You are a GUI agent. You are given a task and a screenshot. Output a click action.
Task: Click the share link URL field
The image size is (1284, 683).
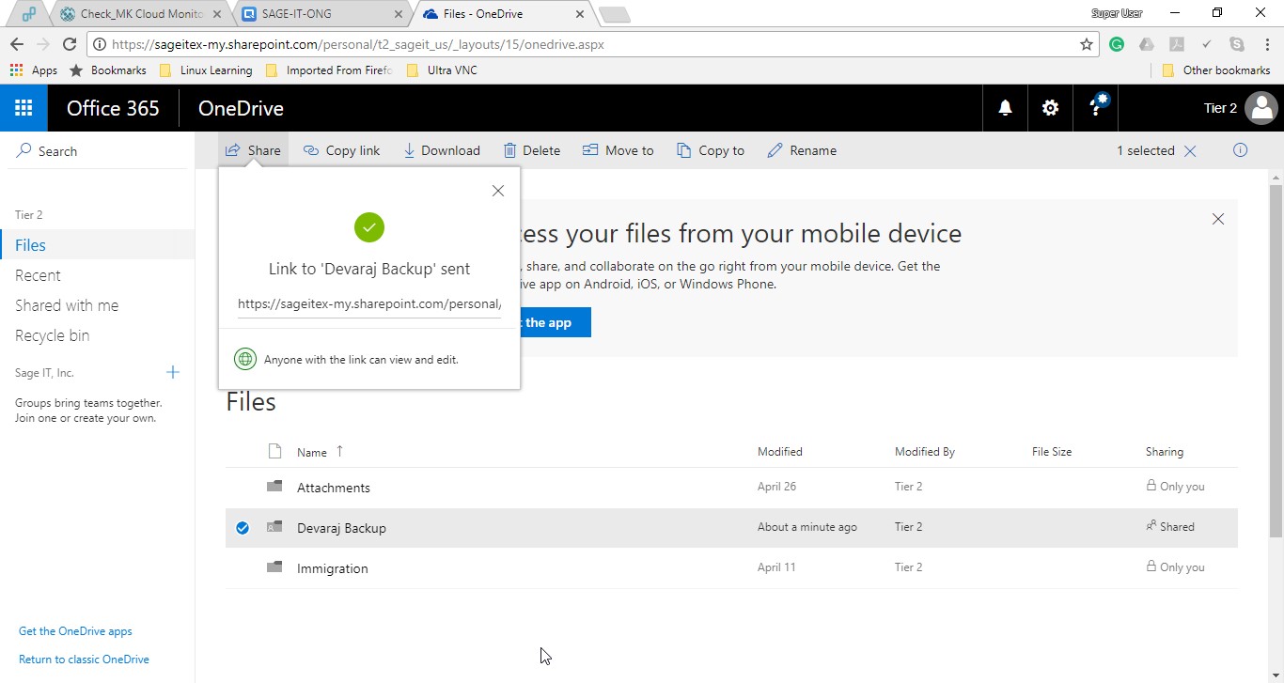(368, 304)
